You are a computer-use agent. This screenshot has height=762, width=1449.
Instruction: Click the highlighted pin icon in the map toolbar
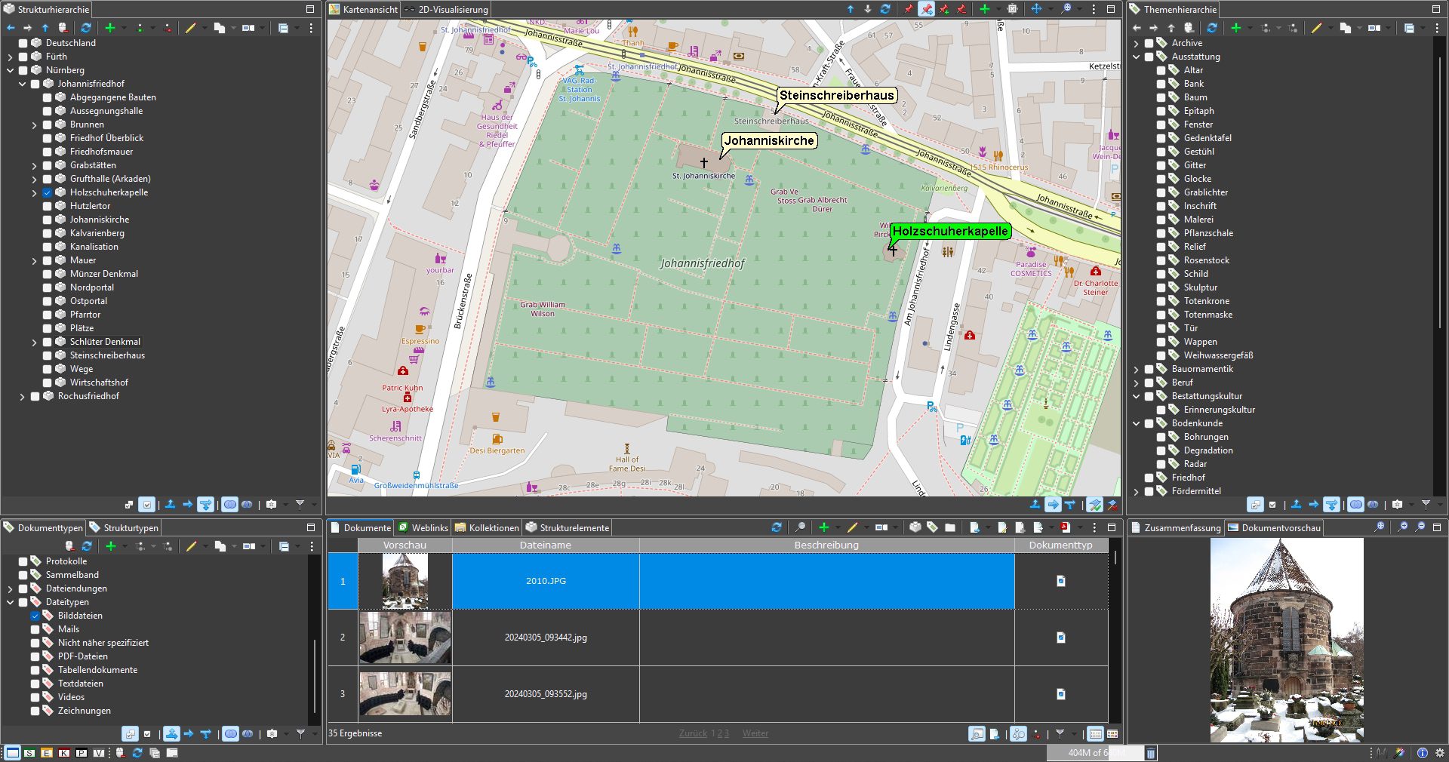point(926,9)
